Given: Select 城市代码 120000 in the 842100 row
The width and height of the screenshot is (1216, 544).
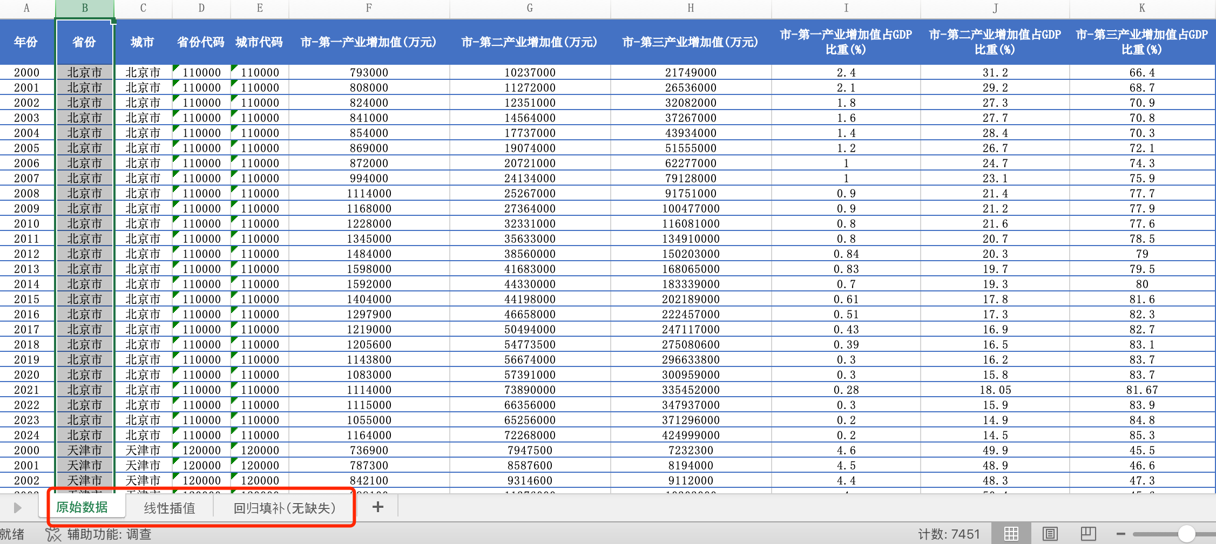Looking at the screenshot, I should [x=260, y=480].
